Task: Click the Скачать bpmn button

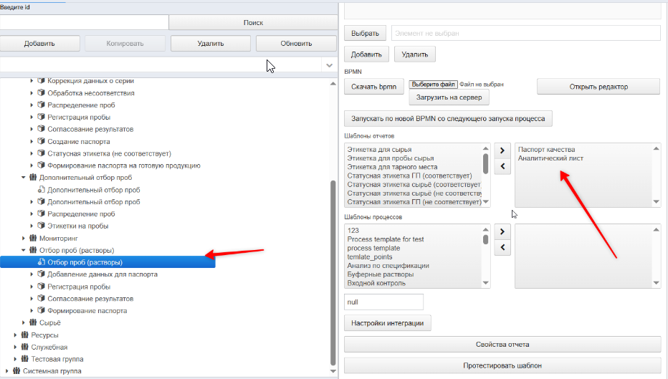Action: (373, 87)
